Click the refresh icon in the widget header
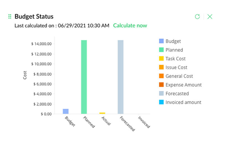The width and height of the screenshot is (226, 151). (x=197, y=17)
